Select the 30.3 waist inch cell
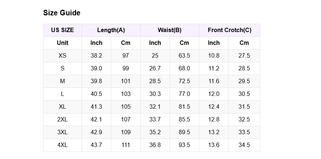The height and width of the screenshot is (159, 321). pyautogui.click(x=155, y=94)
